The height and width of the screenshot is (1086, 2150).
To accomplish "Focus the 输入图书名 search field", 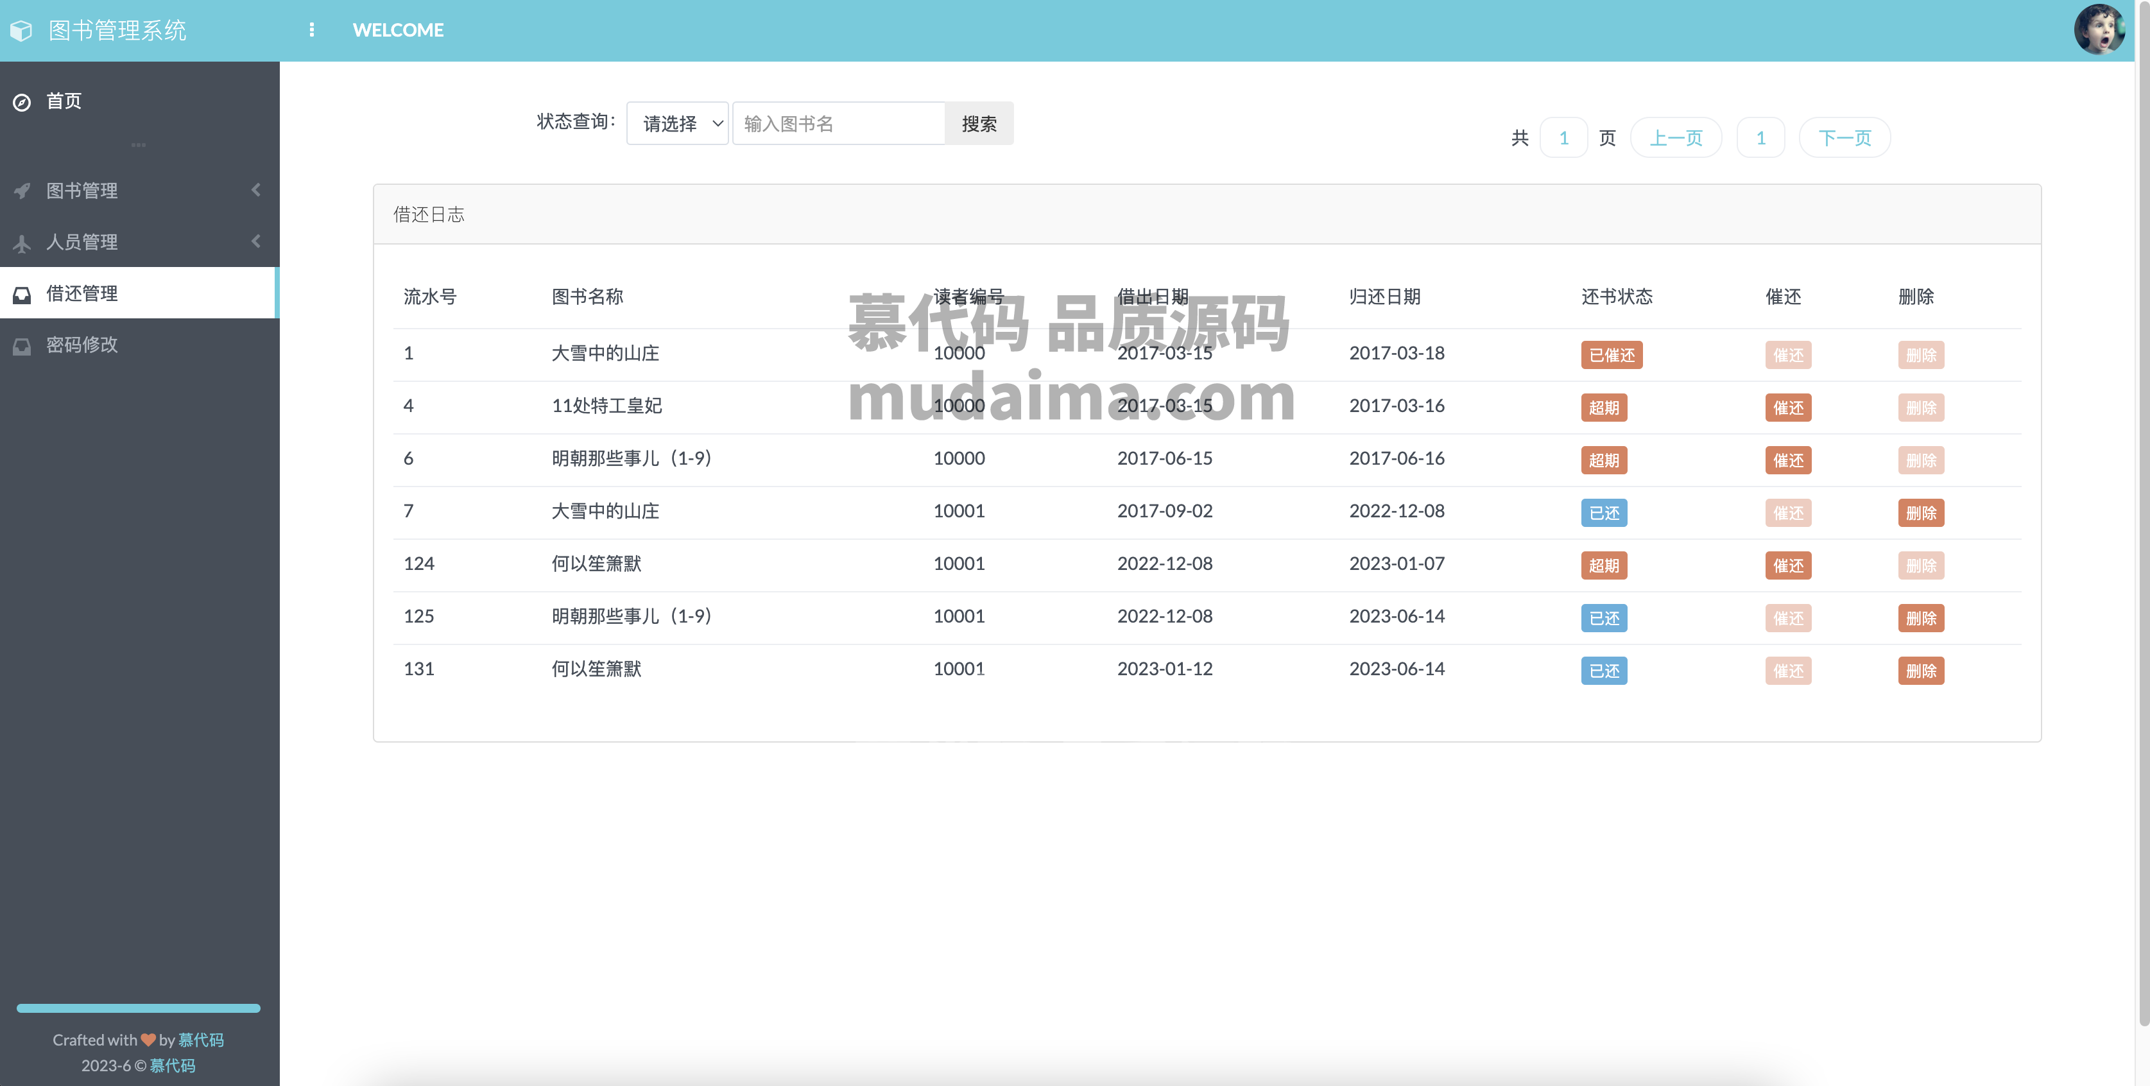I will [x=838, y=123].
